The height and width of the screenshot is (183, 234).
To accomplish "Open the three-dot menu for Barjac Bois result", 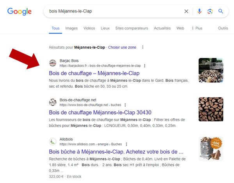I will tap(145, 66).
